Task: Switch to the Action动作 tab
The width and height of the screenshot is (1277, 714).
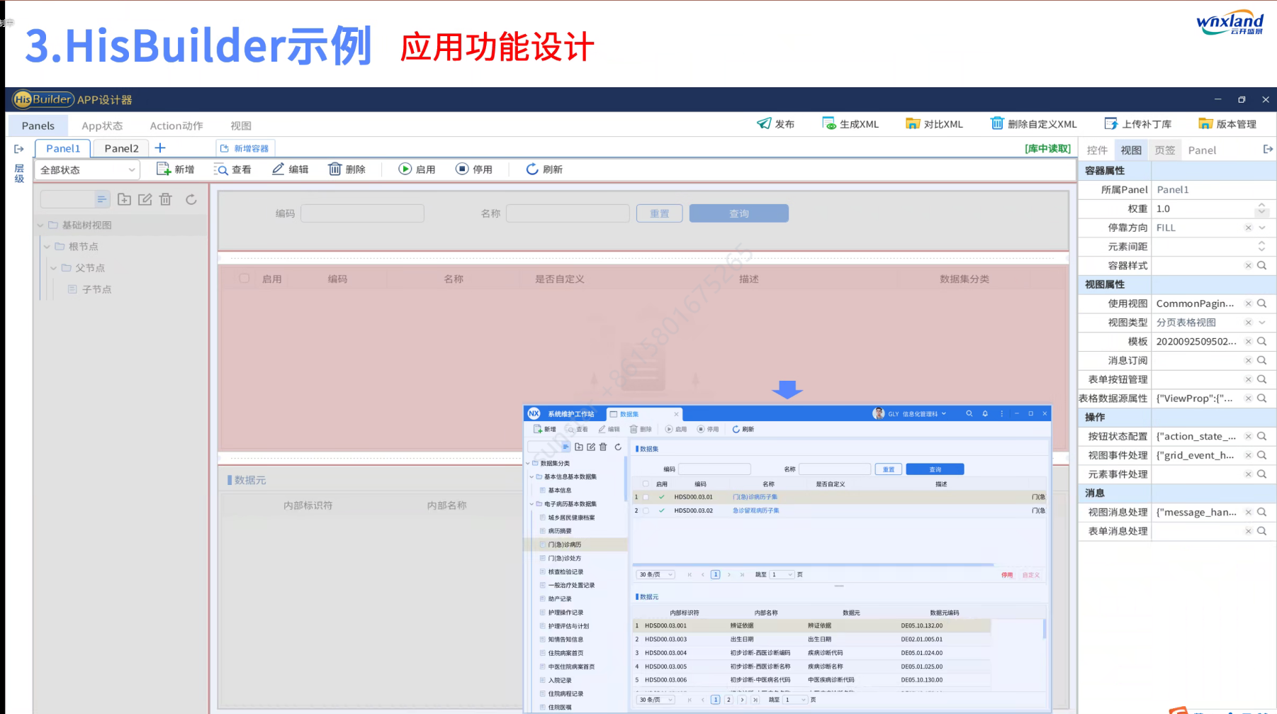Action: tap(176, 125)
